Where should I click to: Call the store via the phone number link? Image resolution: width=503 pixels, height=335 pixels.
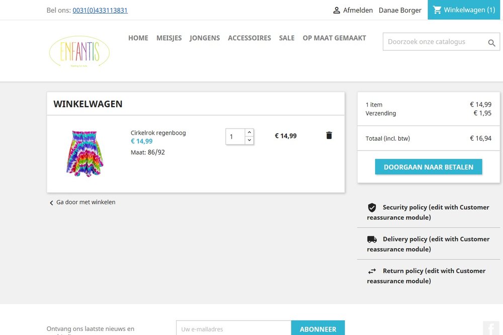pyautogui.click(x=100, y=10)
